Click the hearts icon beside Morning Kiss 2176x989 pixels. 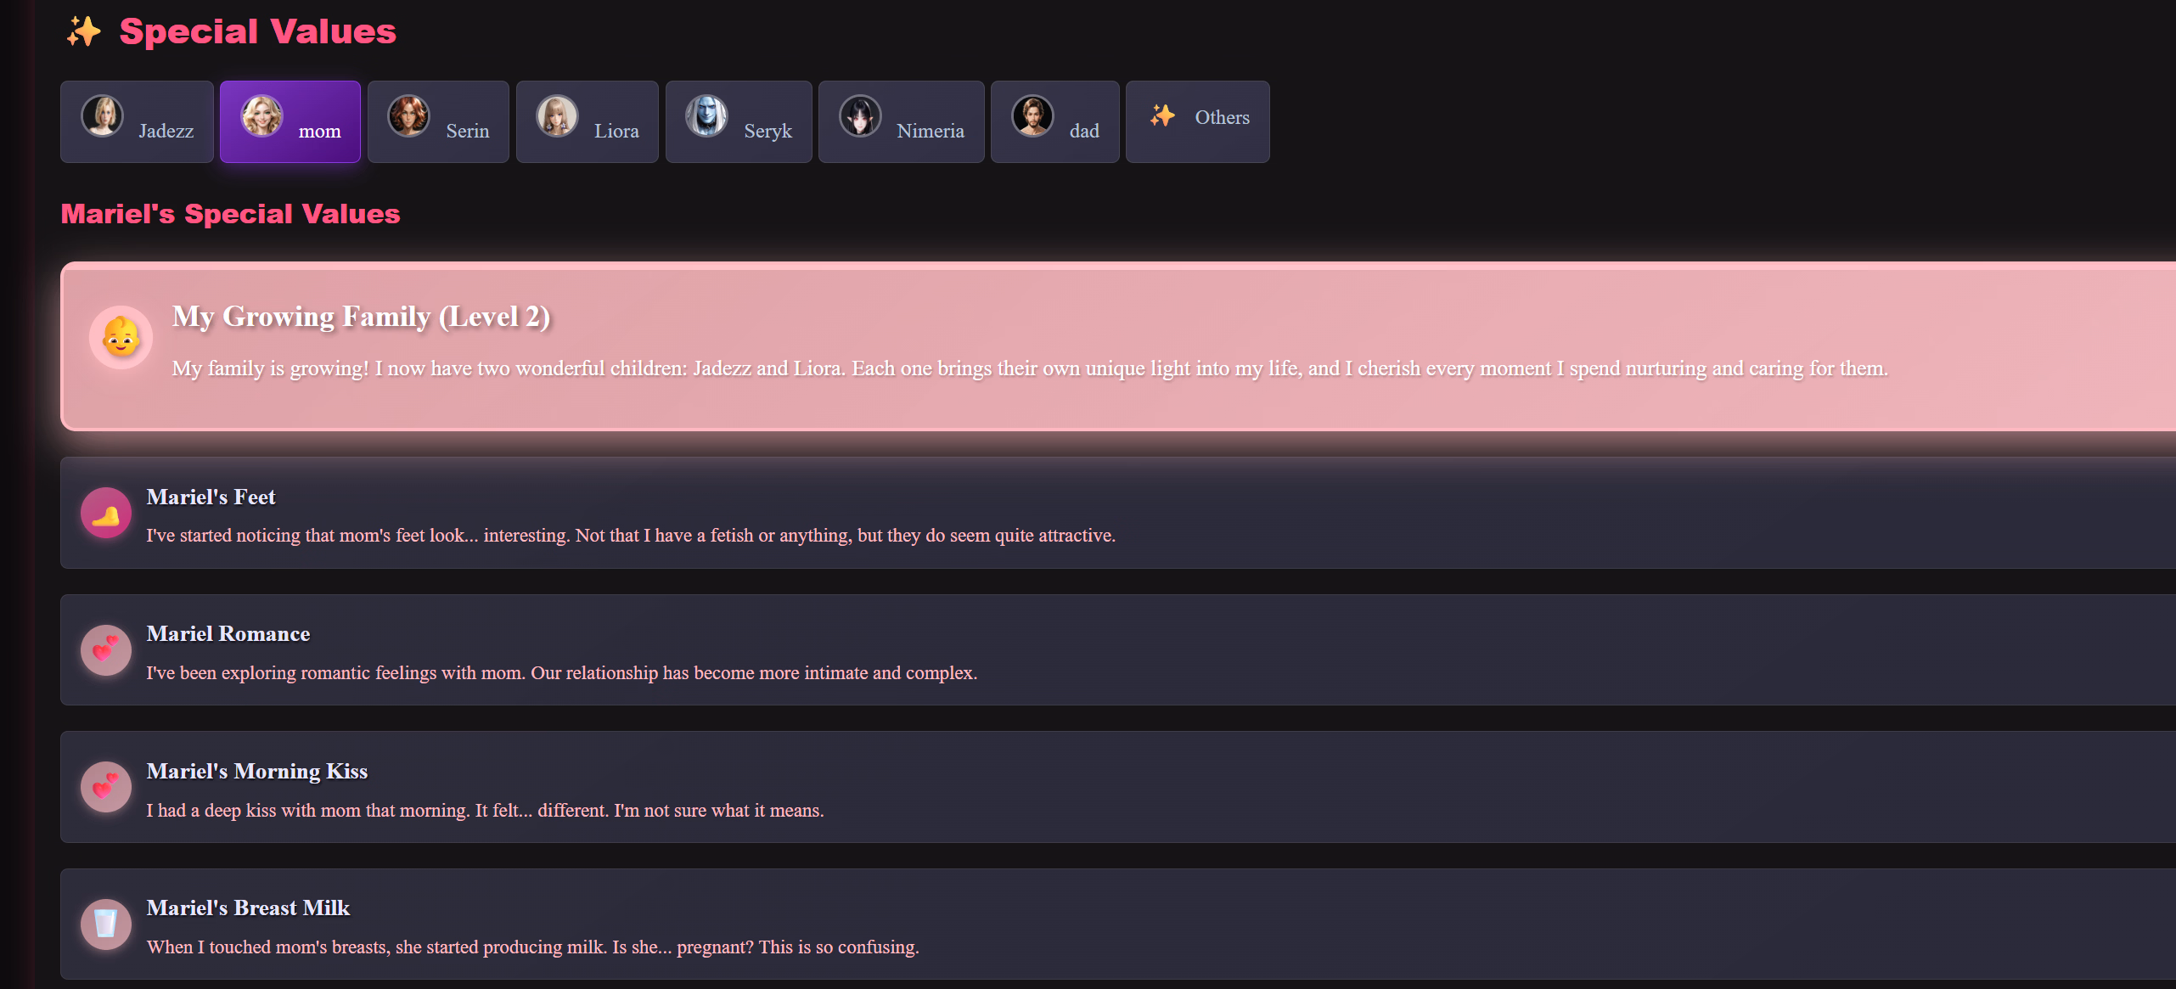click(106, 787)
